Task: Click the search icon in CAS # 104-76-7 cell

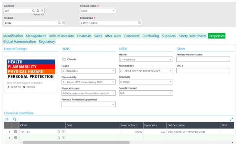Action: (59, 132)
